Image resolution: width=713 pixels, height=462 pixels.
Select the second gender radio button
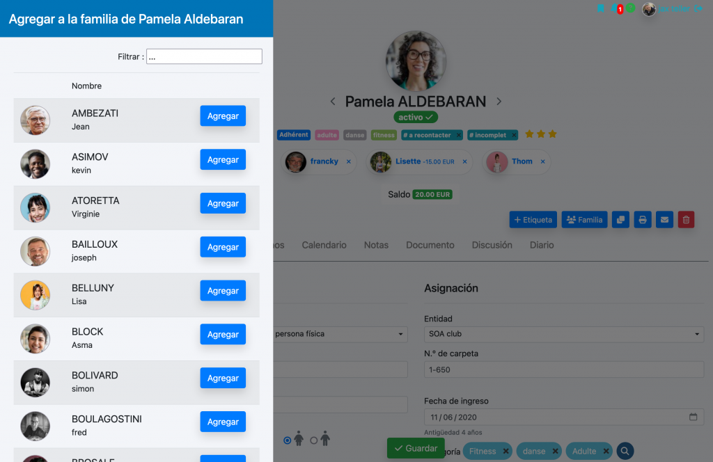point(314,440)
